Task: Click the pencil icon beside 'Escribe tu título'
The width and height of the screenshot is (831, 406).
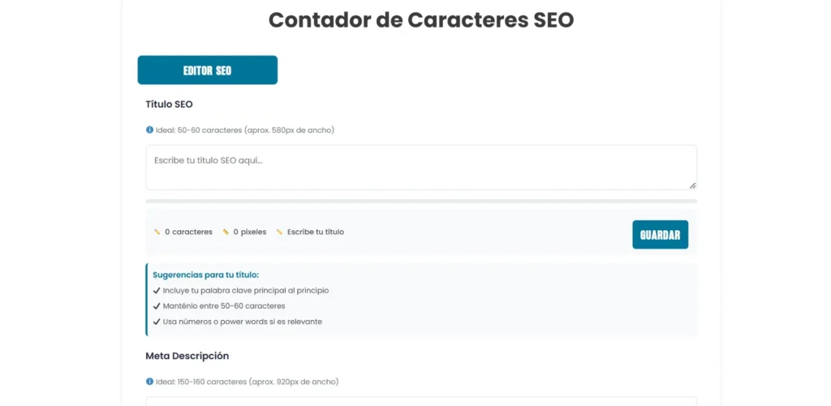Action: coord(279,232)
